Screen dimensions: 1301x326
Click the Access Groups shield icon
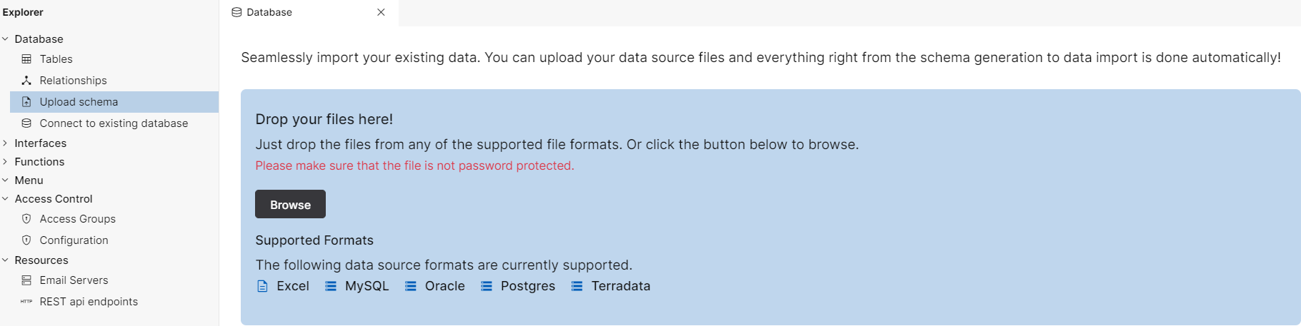tap(26, 219)
